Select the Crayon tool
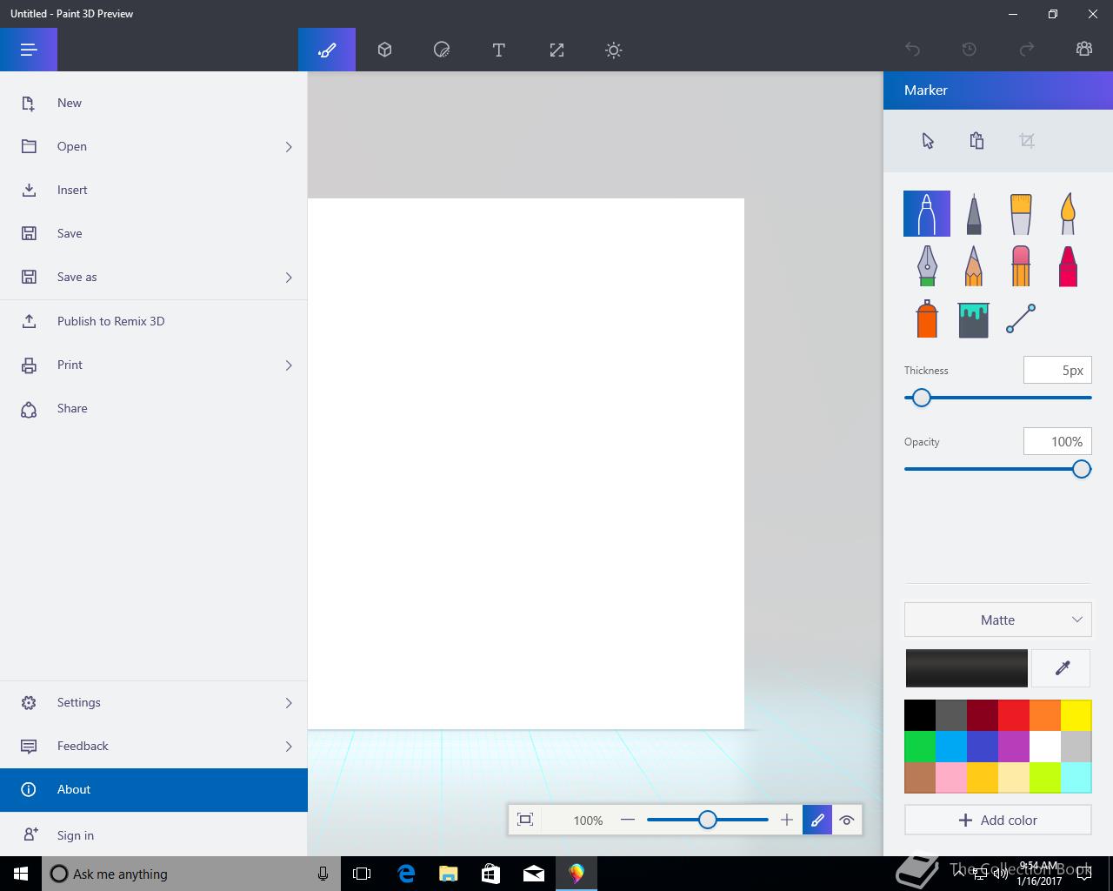This screenshot has width=1113, height=891. point(1068,265)
